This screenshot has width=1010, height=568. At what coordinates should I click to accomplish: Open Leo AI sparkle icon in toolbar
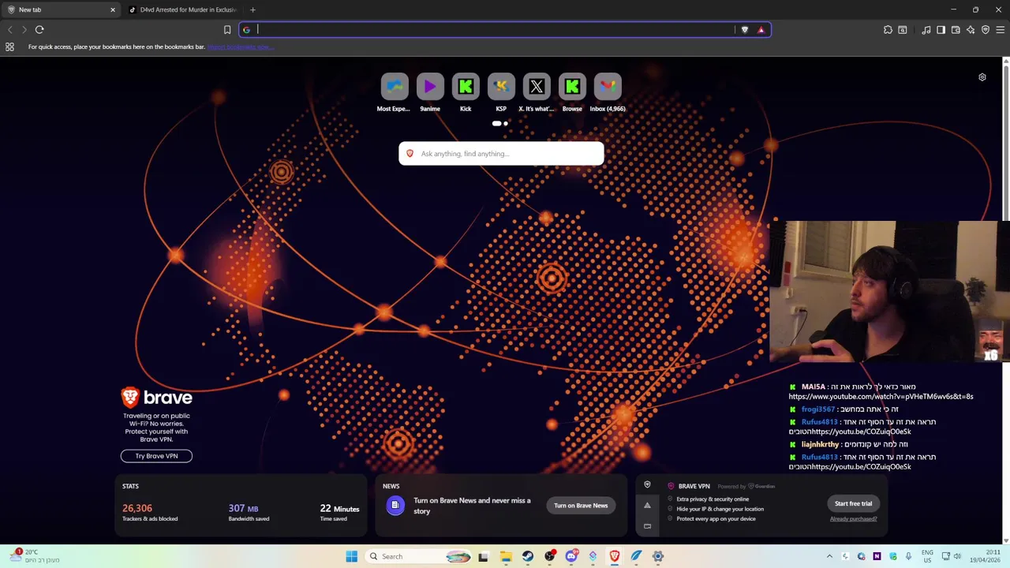pos(971,30)
